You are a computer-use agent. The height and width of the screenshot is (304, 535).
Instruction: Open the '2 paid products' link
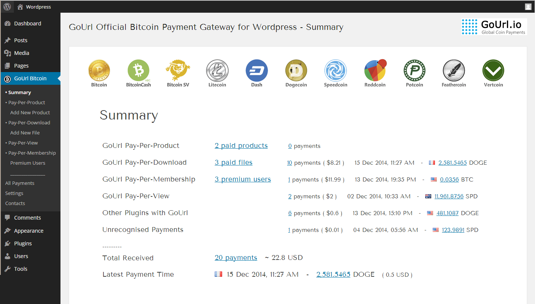[241, 146]
